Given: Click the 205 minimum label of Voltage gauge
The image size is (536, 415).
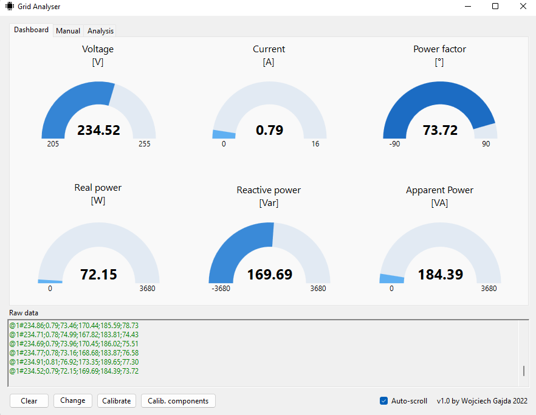Looking at the screenshot, I should (53, 144).
